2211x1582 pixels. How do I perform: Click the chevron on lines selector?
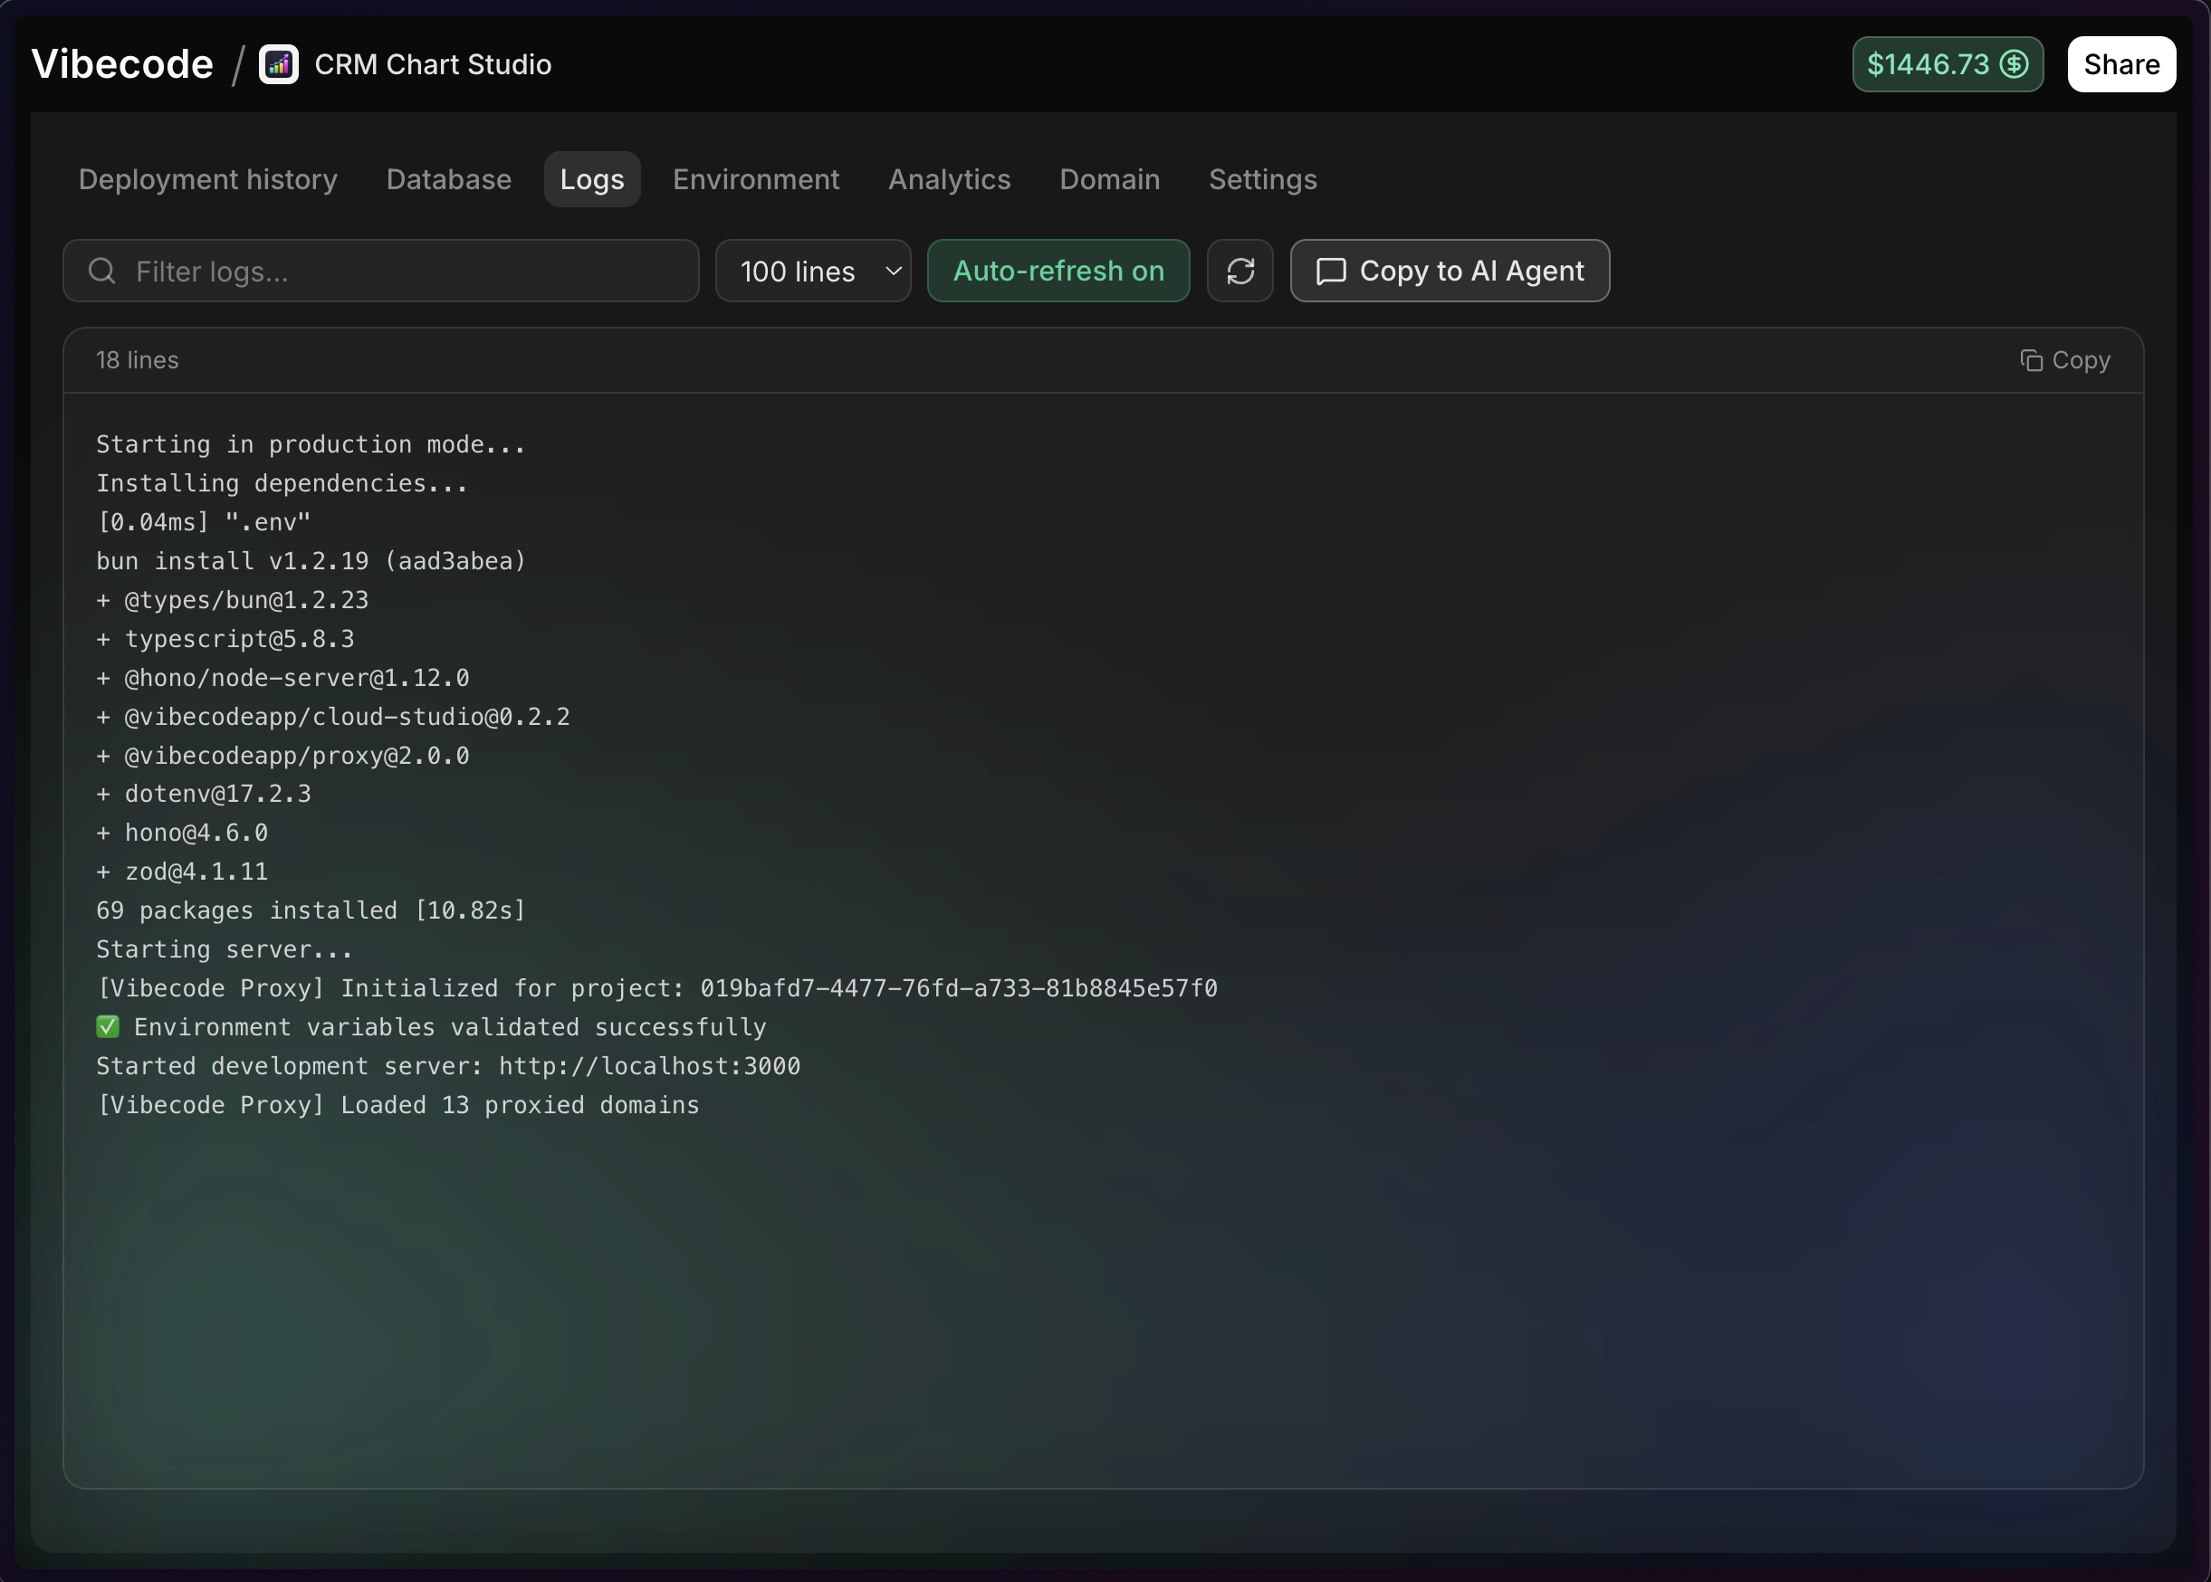click(x=893, y=271)
